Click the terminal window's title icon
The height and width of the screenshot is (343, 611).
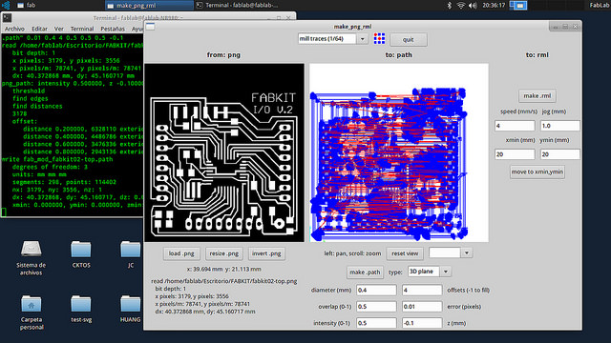pos(7,17)
